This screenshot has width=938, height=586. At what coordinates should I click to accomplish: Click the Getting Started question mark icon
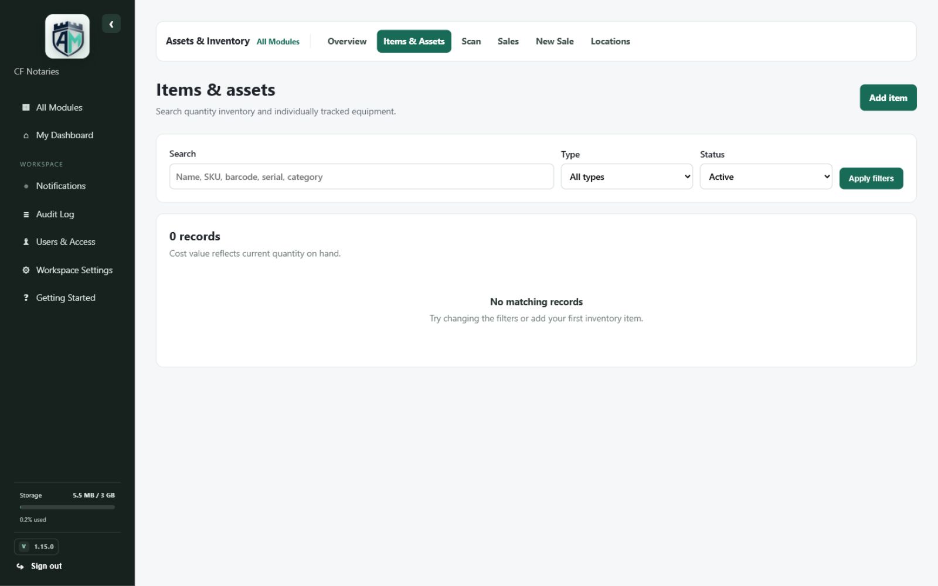(26, 298)
